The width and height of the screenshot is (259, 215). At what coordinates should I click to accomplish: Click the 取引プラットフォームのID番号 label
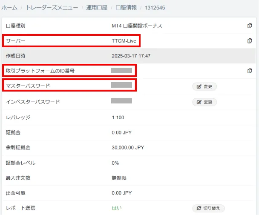pos(40,71)
